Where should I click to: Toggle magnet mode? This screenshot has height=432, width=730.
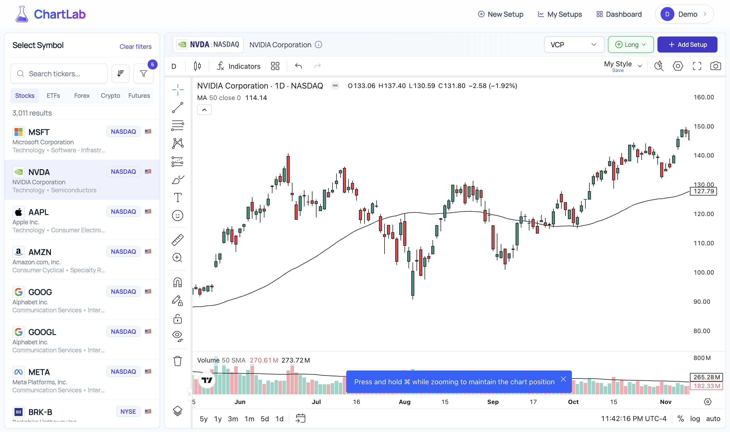click(177, 282)
